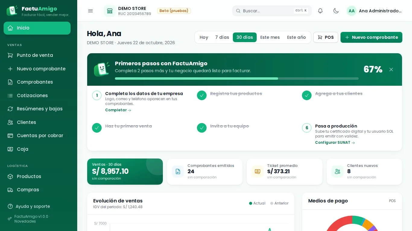
Task: Click the Haz tu primera venta checkmark
Action: (97, 128)
